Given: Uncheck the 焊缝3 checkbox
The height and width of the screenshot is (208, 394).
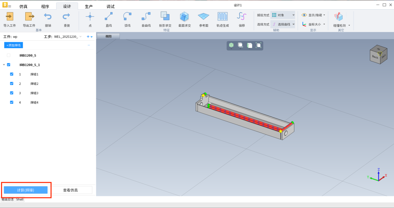Looking at the screenshot, I should pyautogui.click(x=12, y=93).
